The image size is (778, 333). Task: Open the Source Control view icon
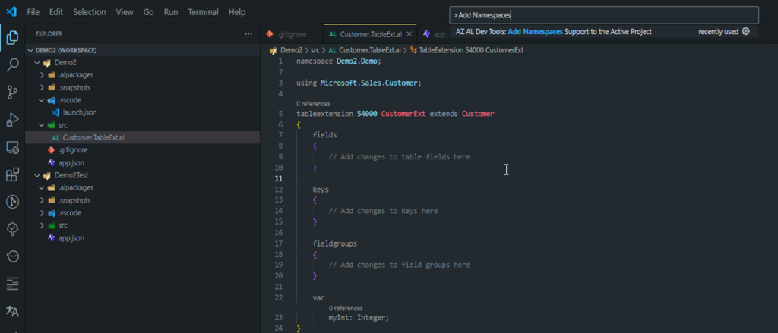pyautogui.click(x=12, y=93)
